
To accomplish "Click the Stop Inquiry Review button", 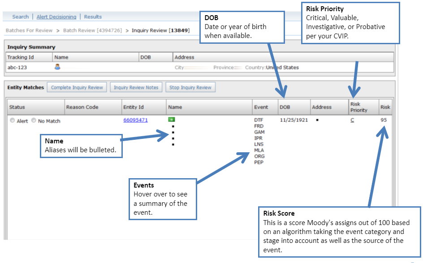I will 190,87.
